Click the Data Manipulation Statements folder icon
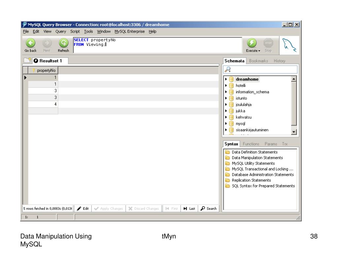This screenshot has height=253, width=338. tap(227, 157)
